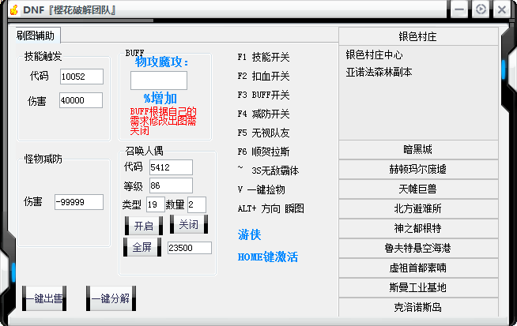This screenshot has width=517, height=326.
Task: Click the 召唤人偶 代码 field with 5412
Action: [171, 167]
